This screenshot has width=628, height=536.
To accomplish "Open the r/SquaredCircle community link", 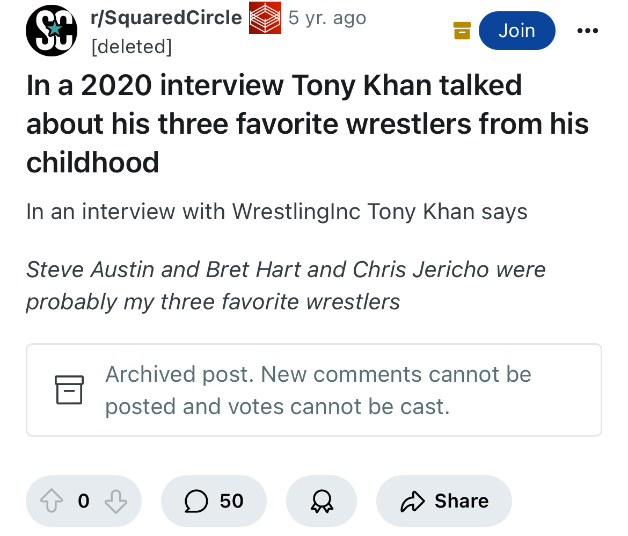I will pyautogui.click(x=166, y=18).
